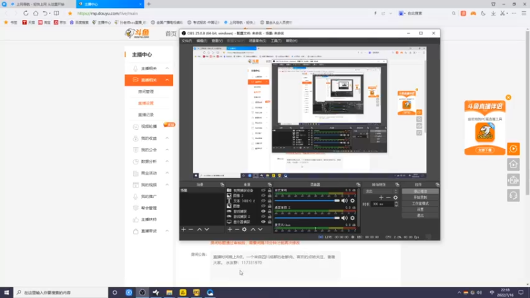Screen dimensions: 530x298
Task: Mute the 桌面音频 2 mixer track
Action: [344, 218]
